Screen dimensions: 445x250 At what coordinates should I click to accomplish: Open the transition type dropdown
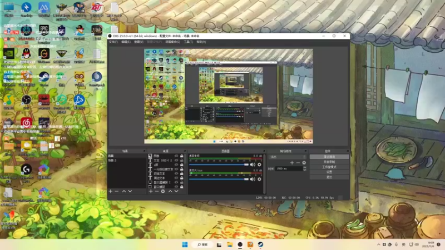click(288, 157)
